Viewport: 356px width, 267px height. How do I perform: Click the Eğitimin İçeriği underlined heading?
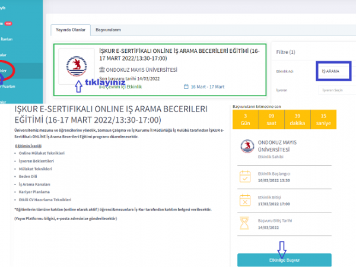point(28,146)
